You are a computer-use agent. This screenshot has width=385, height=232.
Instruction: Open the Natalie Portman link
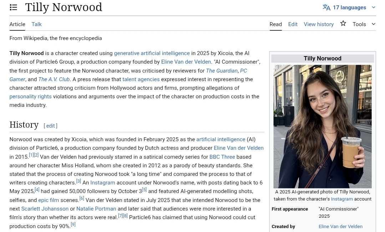pyautogui.click(x=96, y=209)
